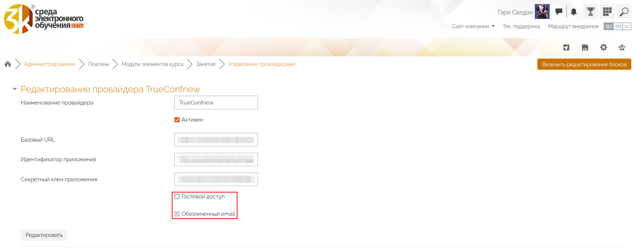Switch site language to EN
Viewport: 635px width, 251px height.
(618, 26)
